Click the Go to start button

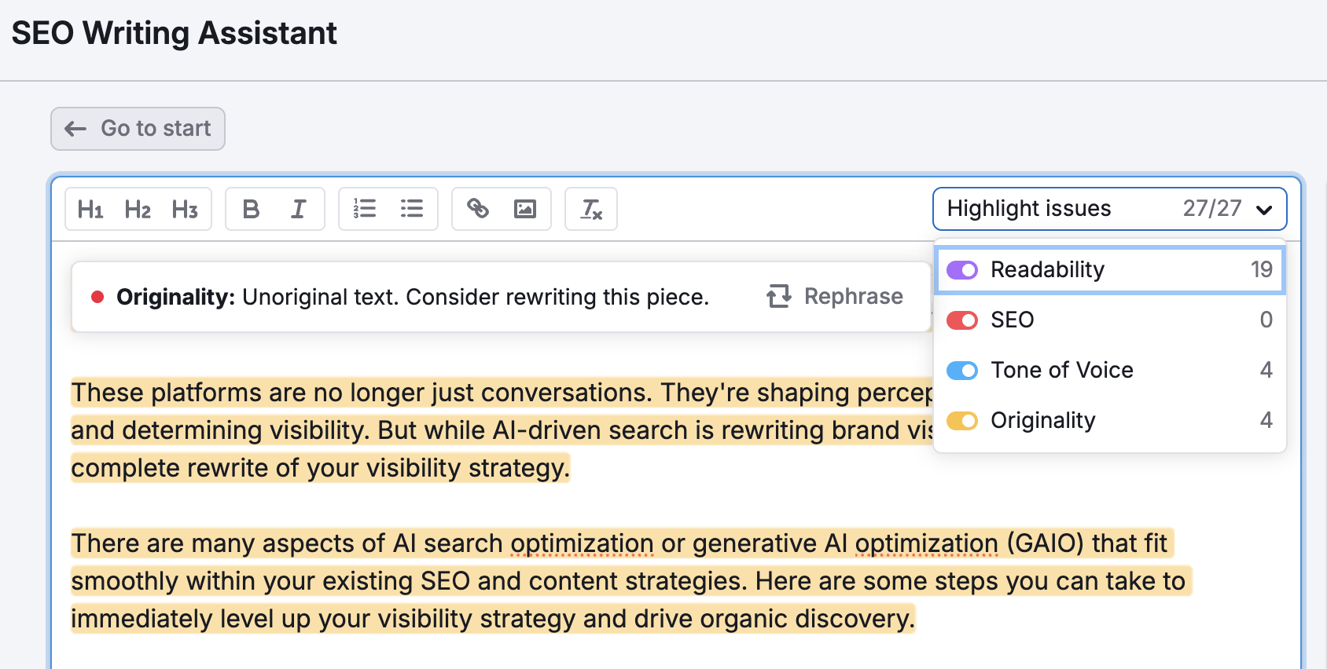[138, 129]
